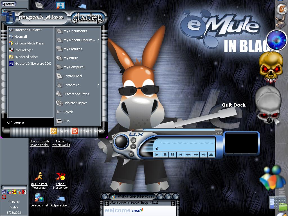Pause the media player
Image resolution: width=288 pixels, height=216 pixels.
point(172,154)
